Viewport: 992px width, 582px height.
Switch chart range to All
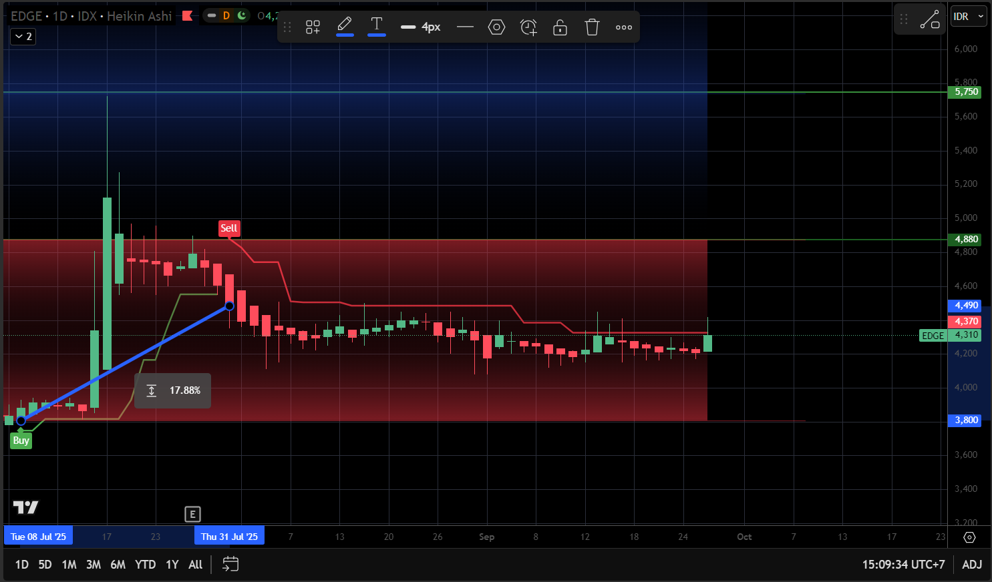tap(195, 565)
